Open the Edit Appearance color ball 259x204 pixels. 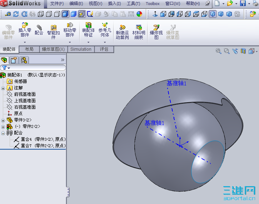coord(139,14)
